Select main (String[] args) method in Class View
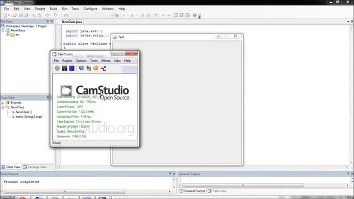The width and height of the screenshot is (354, 199). tap(29, 117)
